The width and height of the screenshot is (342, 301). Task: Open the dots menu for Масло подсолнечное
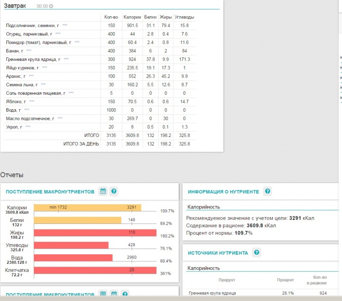tap(60, 118)
